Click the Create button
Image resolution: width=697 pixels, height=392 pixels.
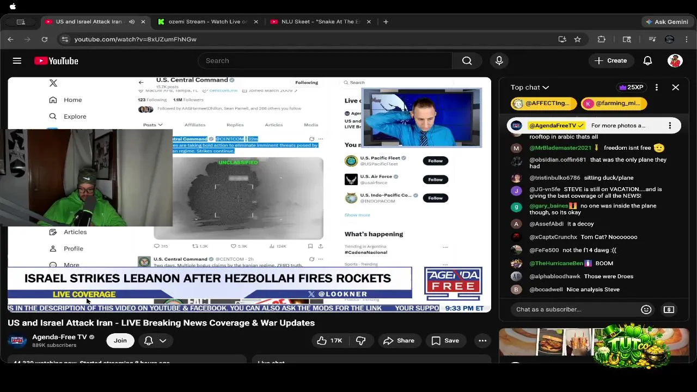click(x=611, y=61)
